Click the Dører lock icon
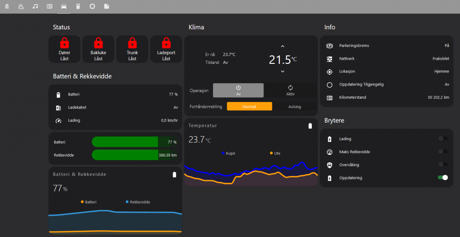Image resolution: width=460 pixels, height=237 pixels. pyautogui.click(x=64, y=43)
